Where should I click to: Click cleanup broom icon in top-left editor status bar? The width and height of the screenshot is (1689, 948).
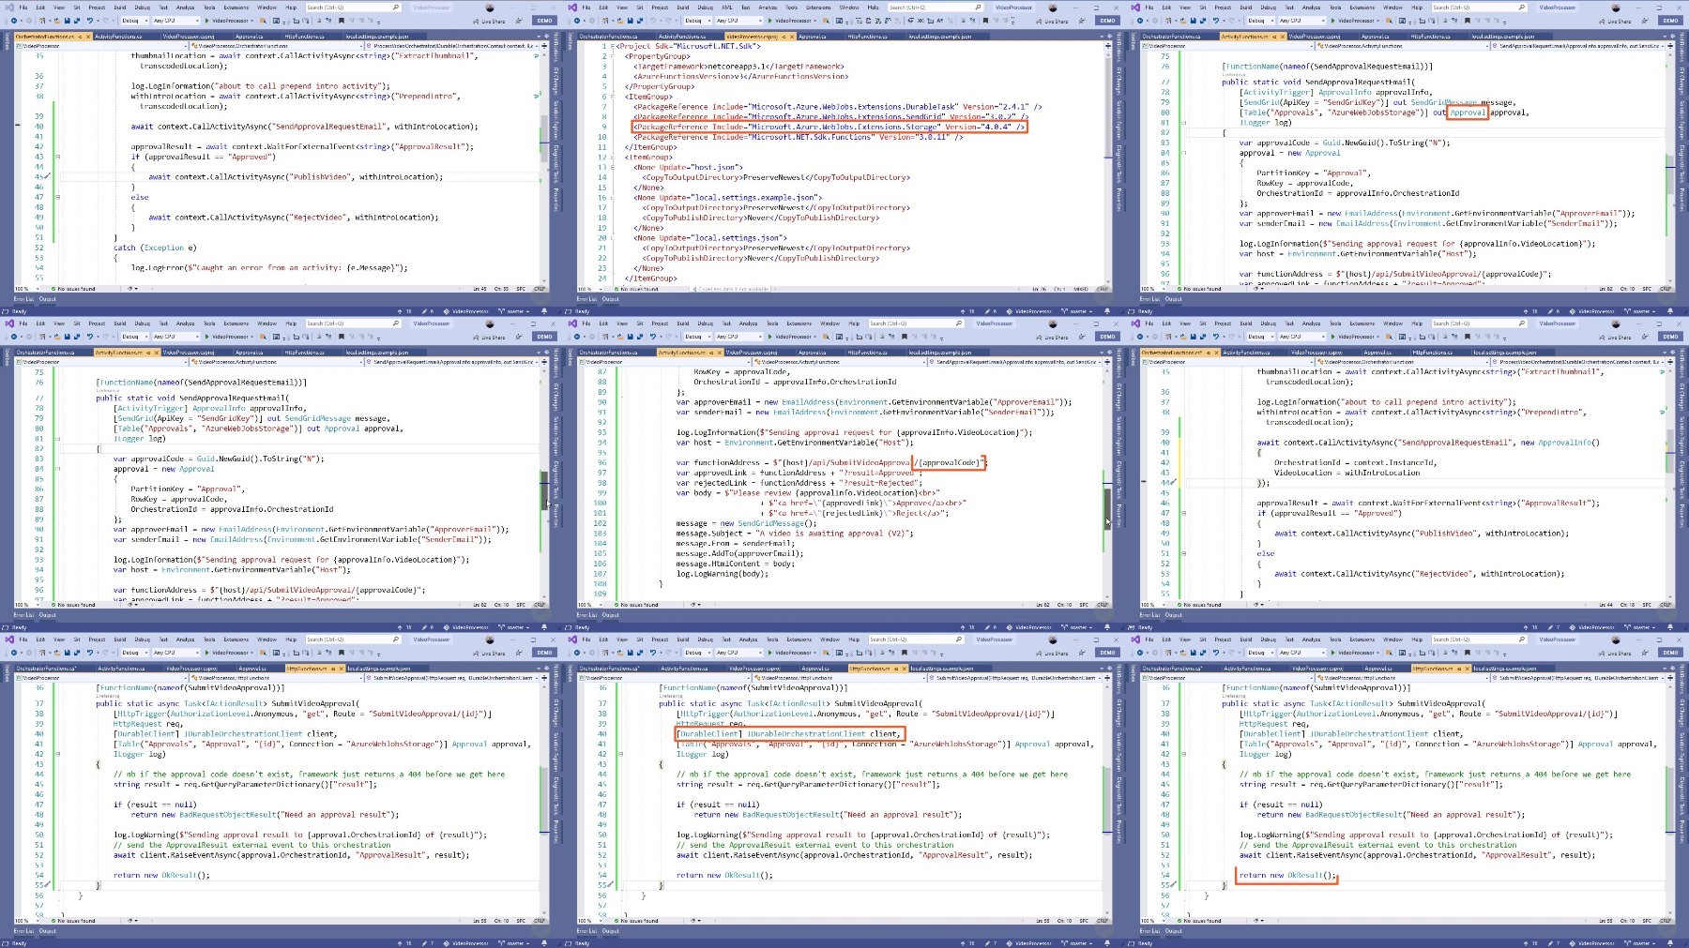132,289
